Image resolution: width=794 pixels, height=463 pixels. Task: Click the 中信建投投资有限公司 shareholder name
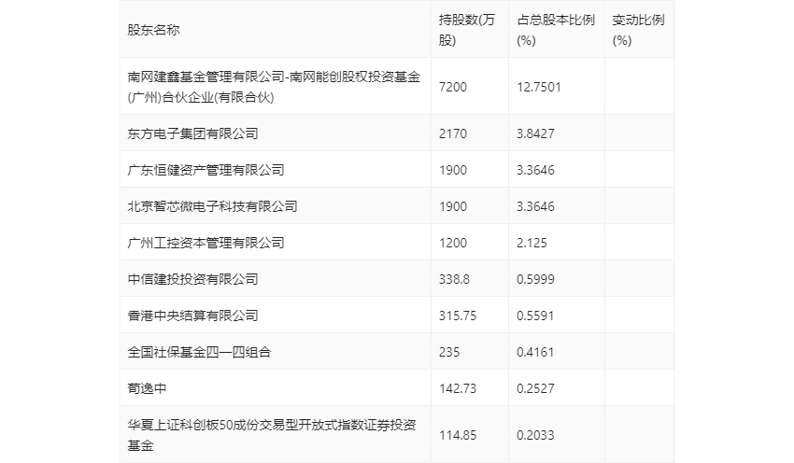[193, 279]
